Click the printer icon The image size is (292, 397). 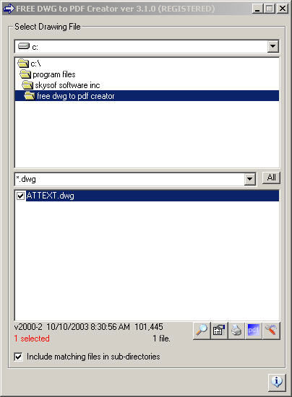(236, 331)
